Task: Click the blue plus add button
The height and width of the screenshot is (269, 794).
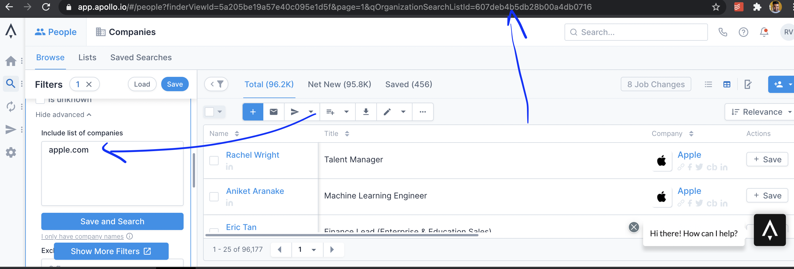Action: (x=253, y=112)
